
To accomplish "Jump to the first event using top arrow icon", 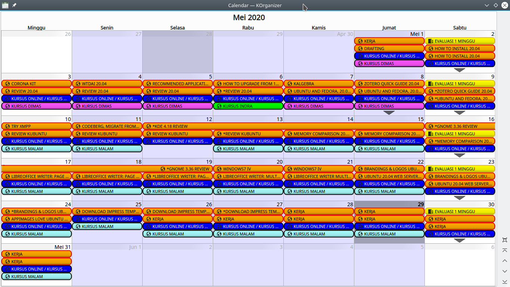I will [x=505, y=249].
